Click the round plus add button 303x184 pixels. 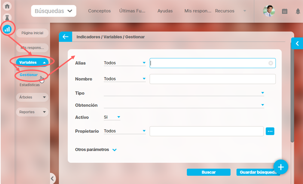[x=281, y=167]
